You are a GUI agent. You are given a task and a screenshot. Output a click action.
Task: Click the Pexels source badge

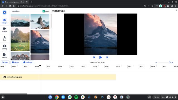46,11
